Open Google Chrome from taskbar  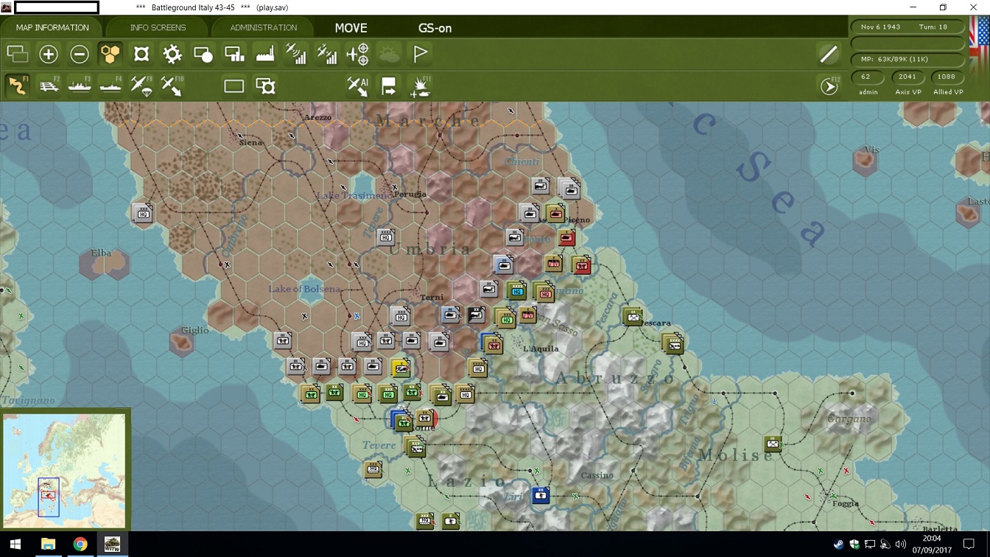(80, 544)
